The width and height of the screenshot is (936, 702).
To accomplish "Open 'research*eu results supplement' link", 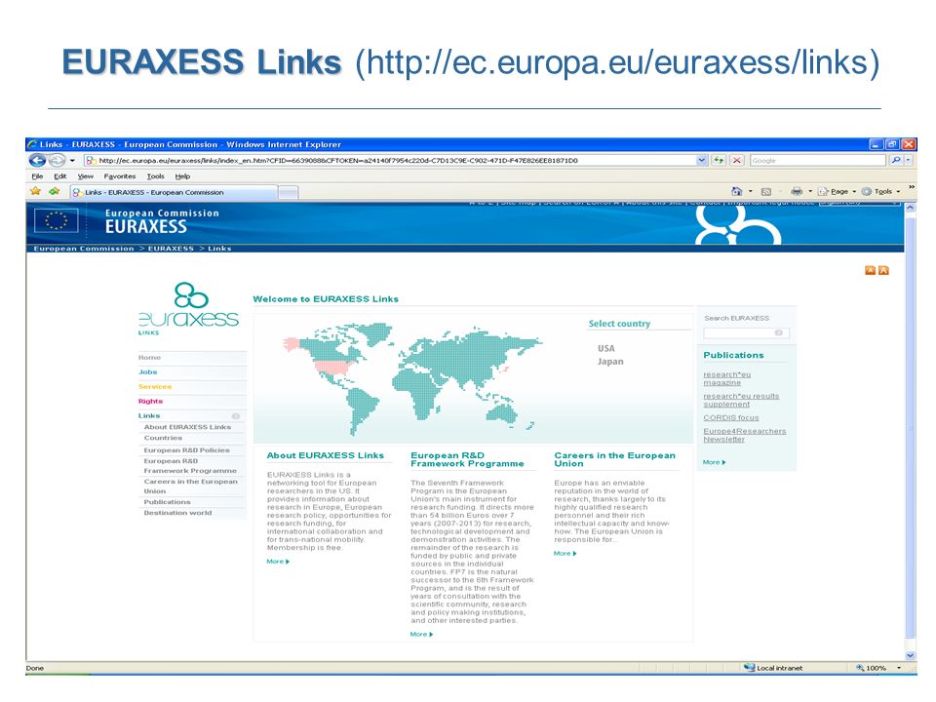I will 741,400.
